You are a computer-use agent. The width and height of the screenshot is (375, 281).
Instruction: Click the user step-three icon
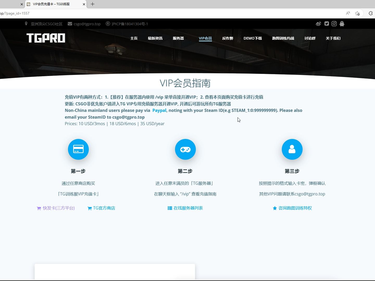(x=292, y=149)
